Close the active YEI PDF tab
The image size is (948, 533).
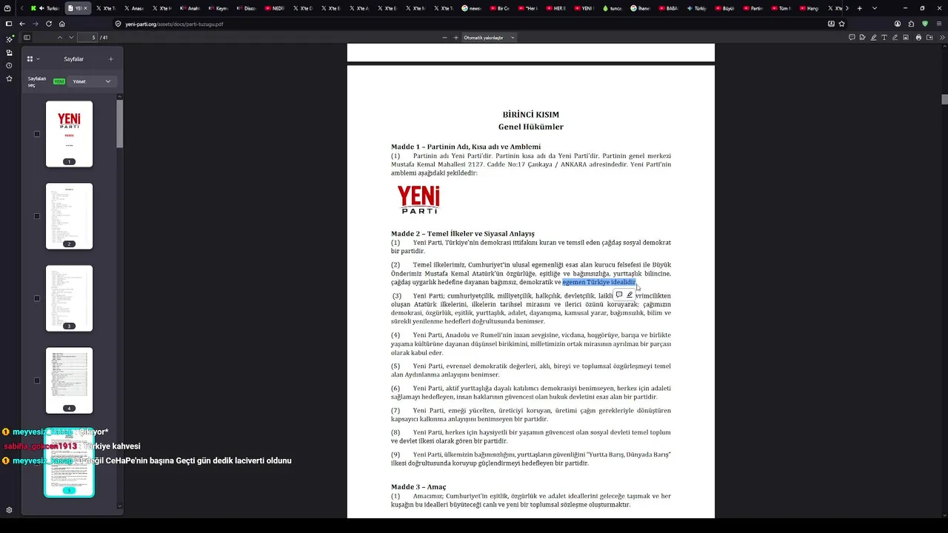[x=85, y=8]
